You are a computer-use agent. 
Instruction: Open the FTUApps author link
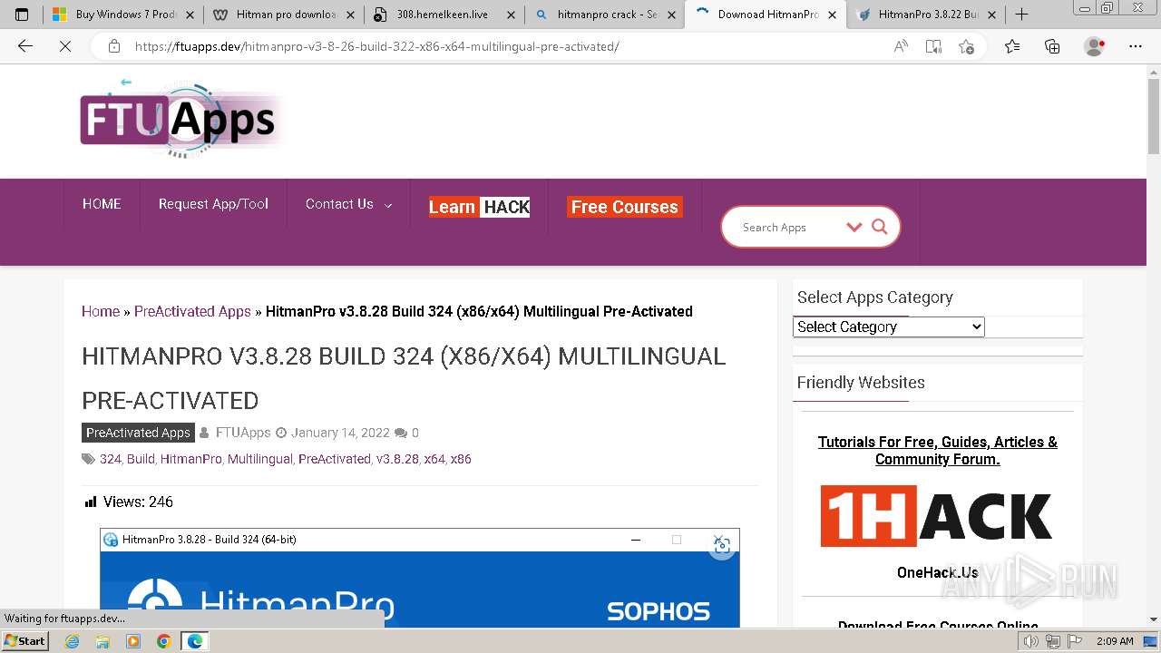coord(243,433)
